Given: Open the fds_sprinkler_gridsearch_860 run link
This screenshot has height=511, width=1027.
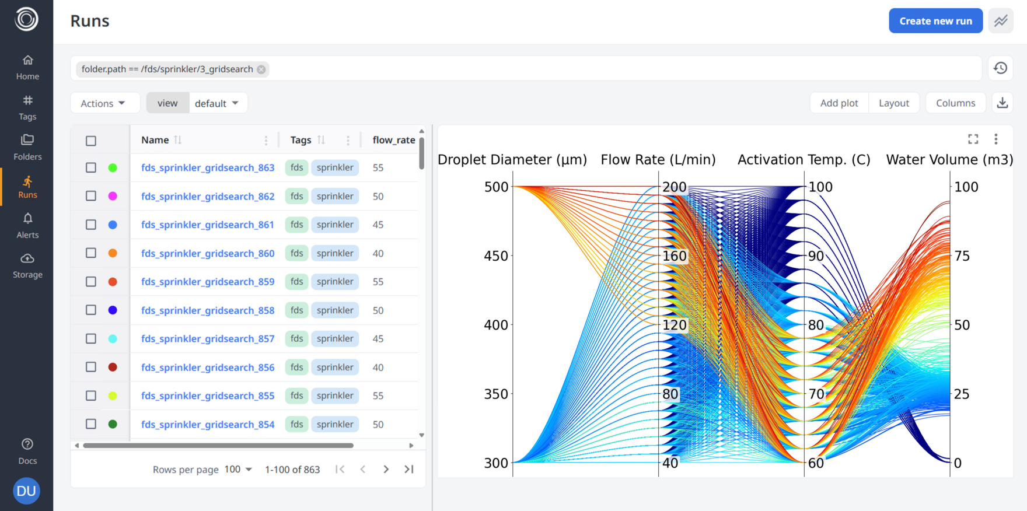Looking at the screenshot, I should 208,253.
